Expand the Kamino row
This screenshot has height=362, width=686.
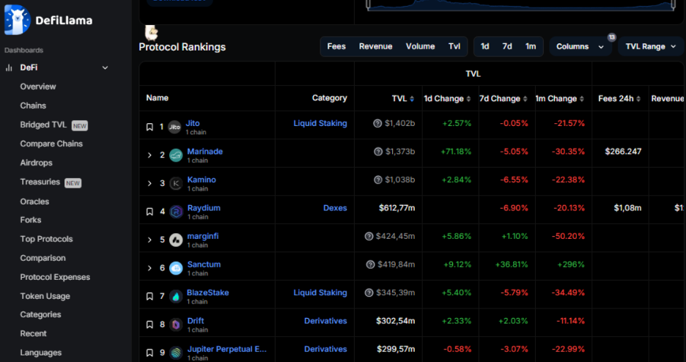tap(150, 184)
